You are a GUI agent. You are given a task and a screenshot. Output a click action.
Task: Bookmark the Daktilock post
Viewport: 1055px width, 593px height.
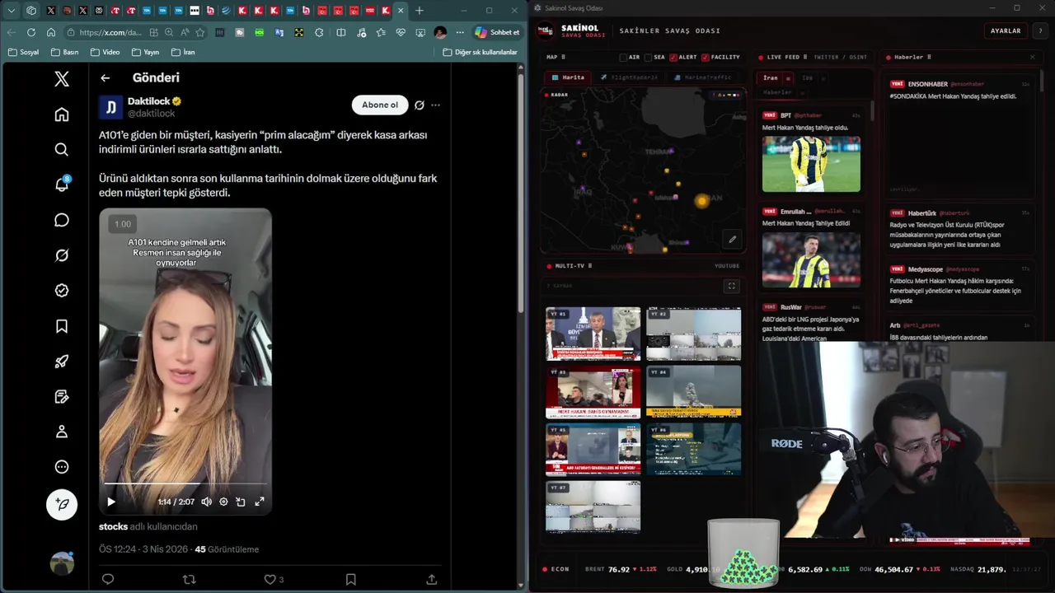click(350, 579)
